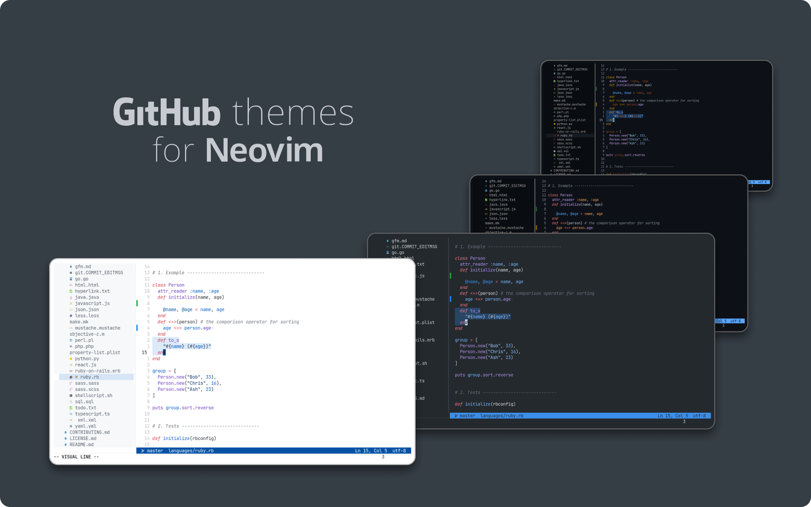Click the TS icon beside typescript.ts, light window
Viewport: 811px width, 507px height.
click(71, 414)
